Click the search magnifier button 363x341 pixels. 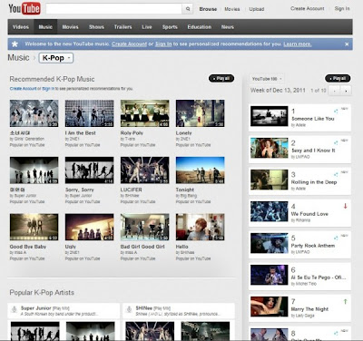(188, 9)
